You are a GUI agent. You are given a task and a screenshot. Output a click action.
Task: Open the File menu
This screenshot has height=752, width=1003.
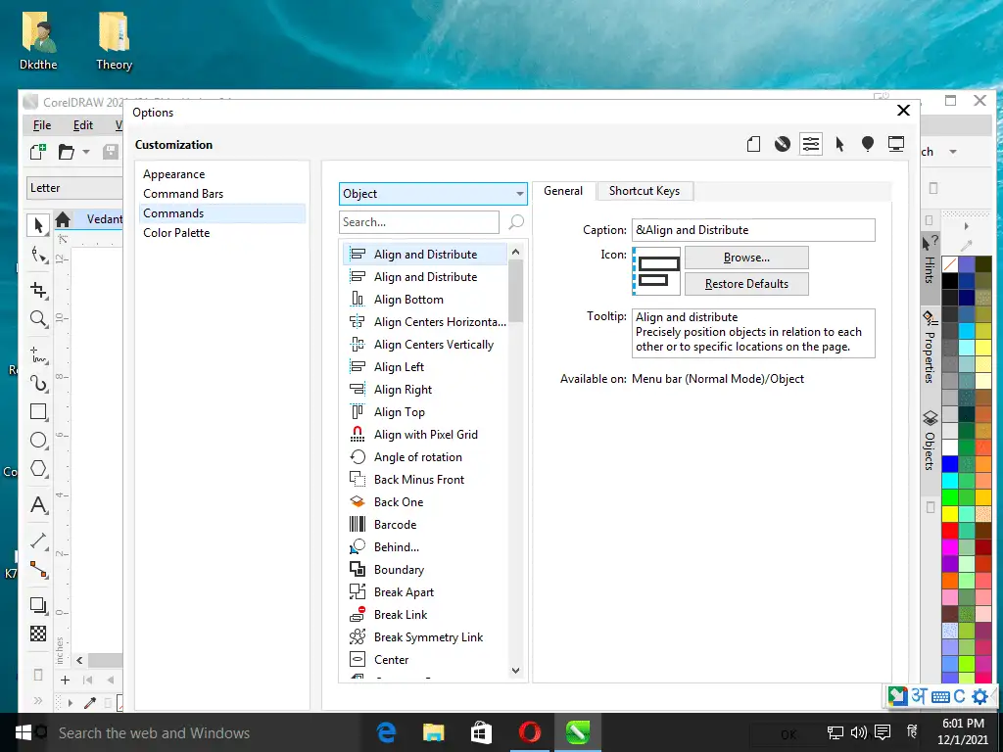(41, 125)
